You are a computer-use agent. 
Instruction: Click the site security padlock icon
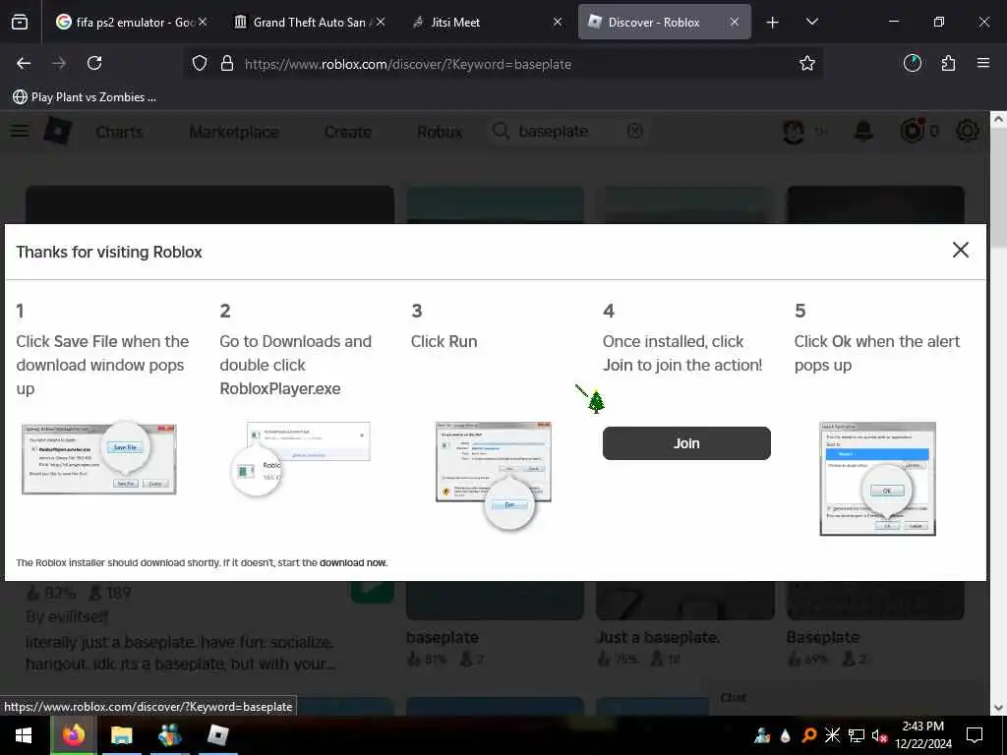227,64
